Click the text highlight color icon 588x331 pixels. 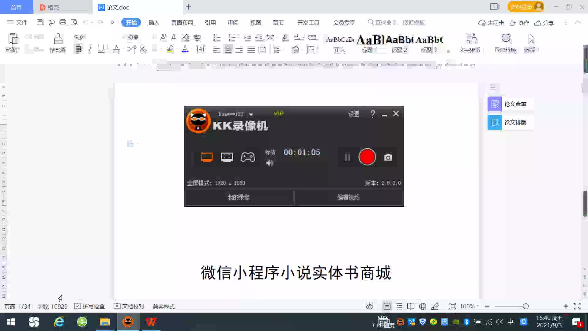[170, 49]
